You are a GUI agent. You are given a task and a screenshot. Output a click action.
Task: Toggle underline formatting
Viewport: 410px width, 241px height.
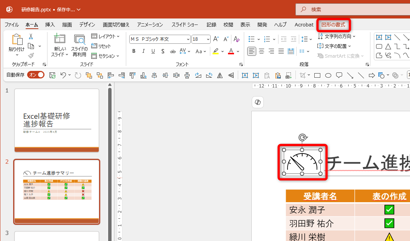[153, 51]
